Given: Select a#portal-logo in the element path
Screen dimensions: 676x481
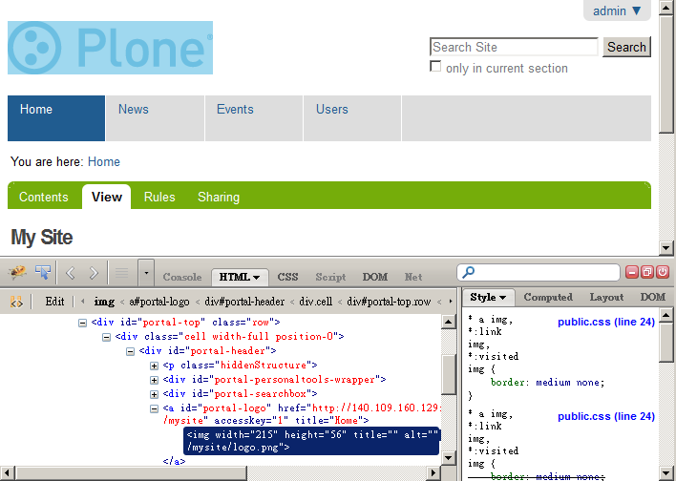Looking at the screenshot, I should point(159,302).
